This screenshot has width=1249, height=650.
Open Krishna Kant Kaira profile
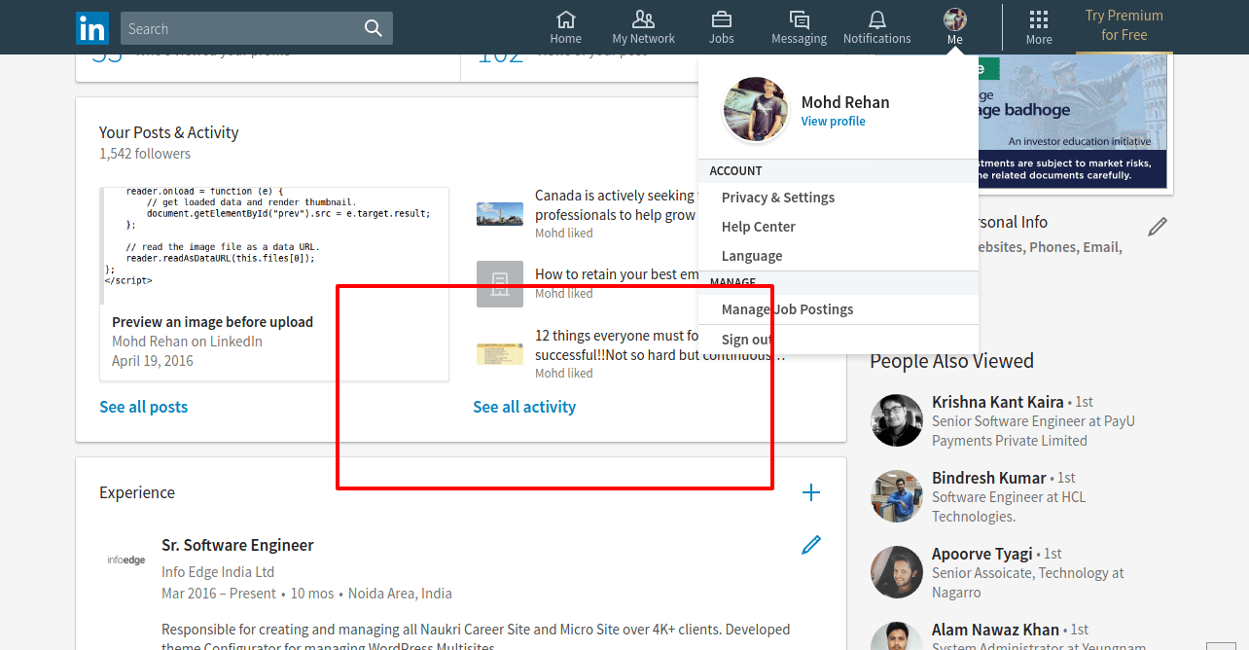pyautogui.click(x=998, y=402)
